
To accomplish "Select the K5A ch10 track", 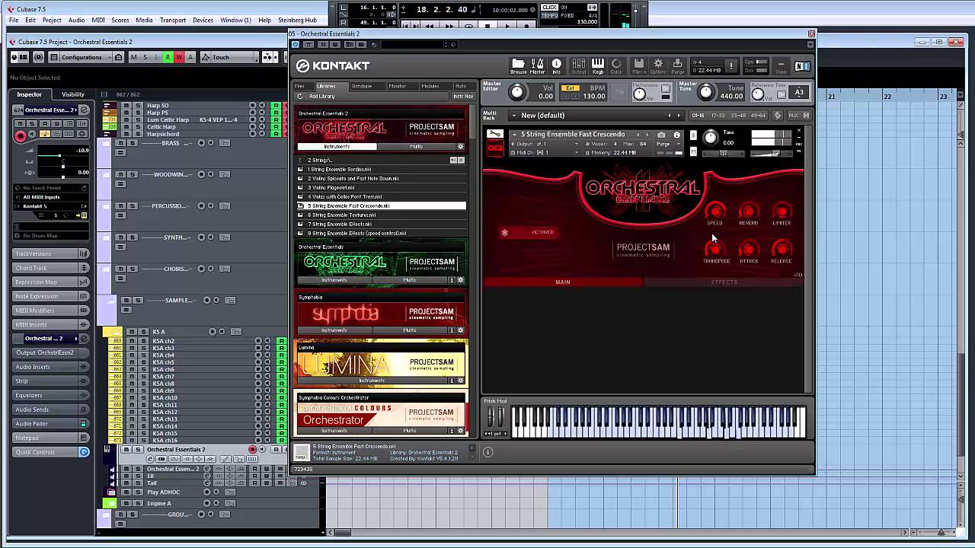I will point(165,398).
